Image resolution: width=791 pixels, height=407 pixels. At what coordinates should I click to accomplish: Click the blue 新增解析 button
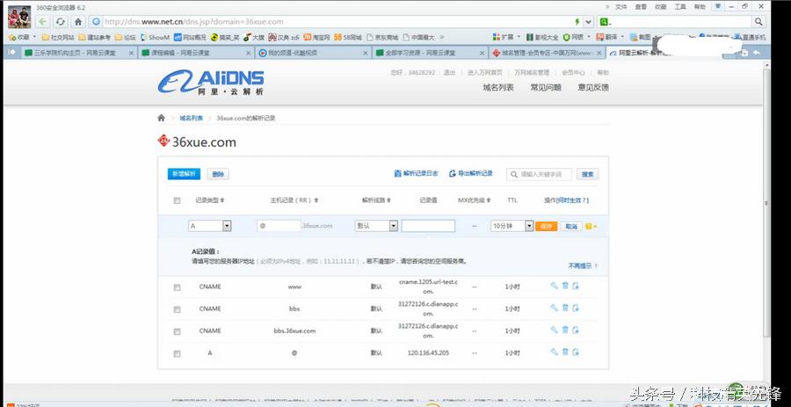coord(185,173)
